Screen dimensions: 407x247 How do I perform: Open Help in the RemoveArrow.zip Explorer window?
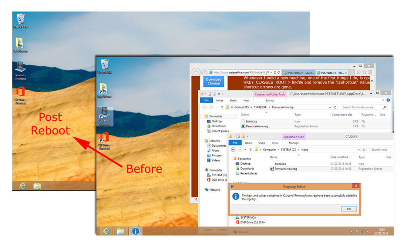pyautogui.click(x=388, y=100)
